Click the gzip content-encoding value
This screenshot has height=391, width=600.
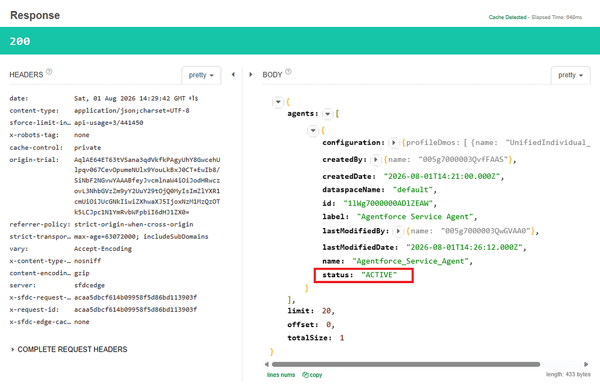pyautogui.click(x=81, y=273)
